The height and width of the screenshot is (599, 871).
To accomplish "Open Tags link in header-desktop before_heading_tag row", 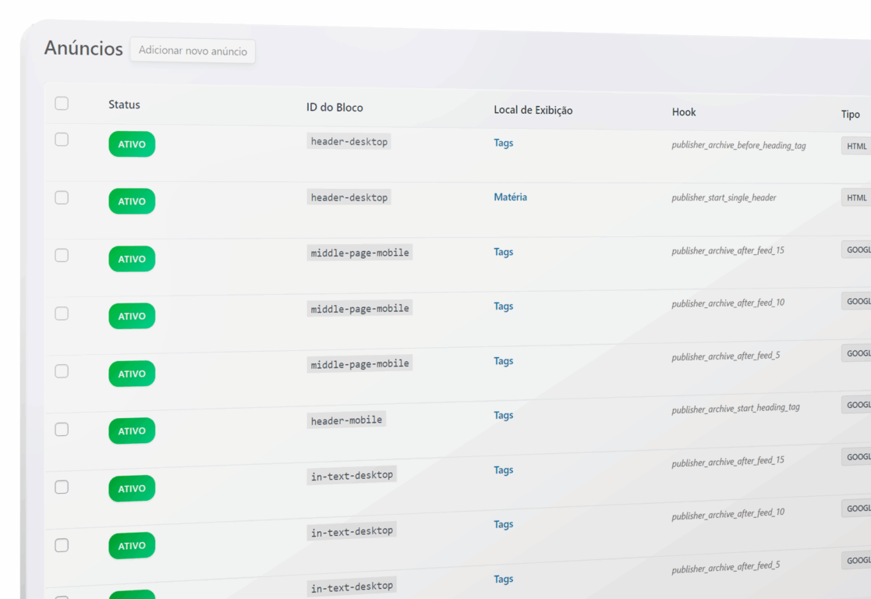I will 503,143.
